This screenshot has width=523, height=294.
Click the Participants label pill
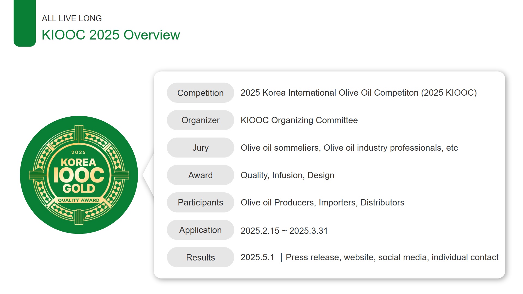click(200, 202)
